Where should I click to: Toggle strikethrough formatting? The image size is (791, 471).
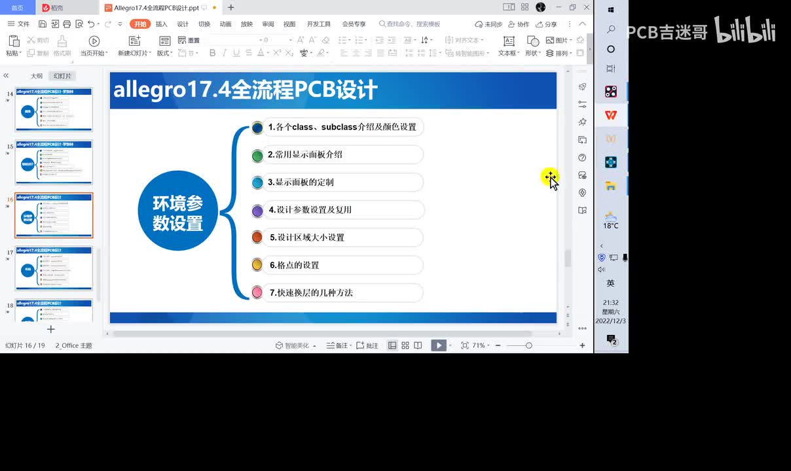[249, 53]
